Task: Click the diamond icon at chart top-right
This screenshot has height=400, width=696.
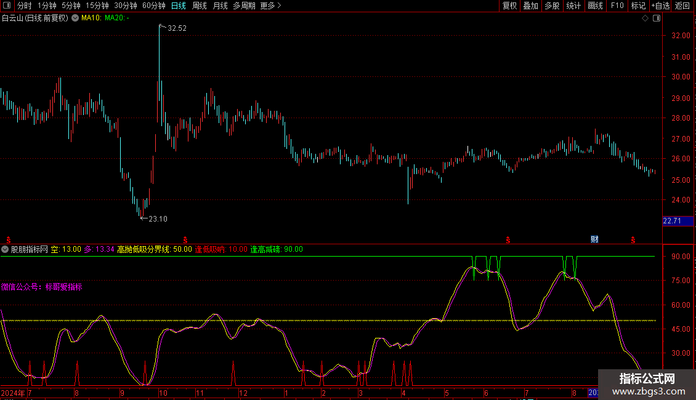Action: (x=645, y=18)
